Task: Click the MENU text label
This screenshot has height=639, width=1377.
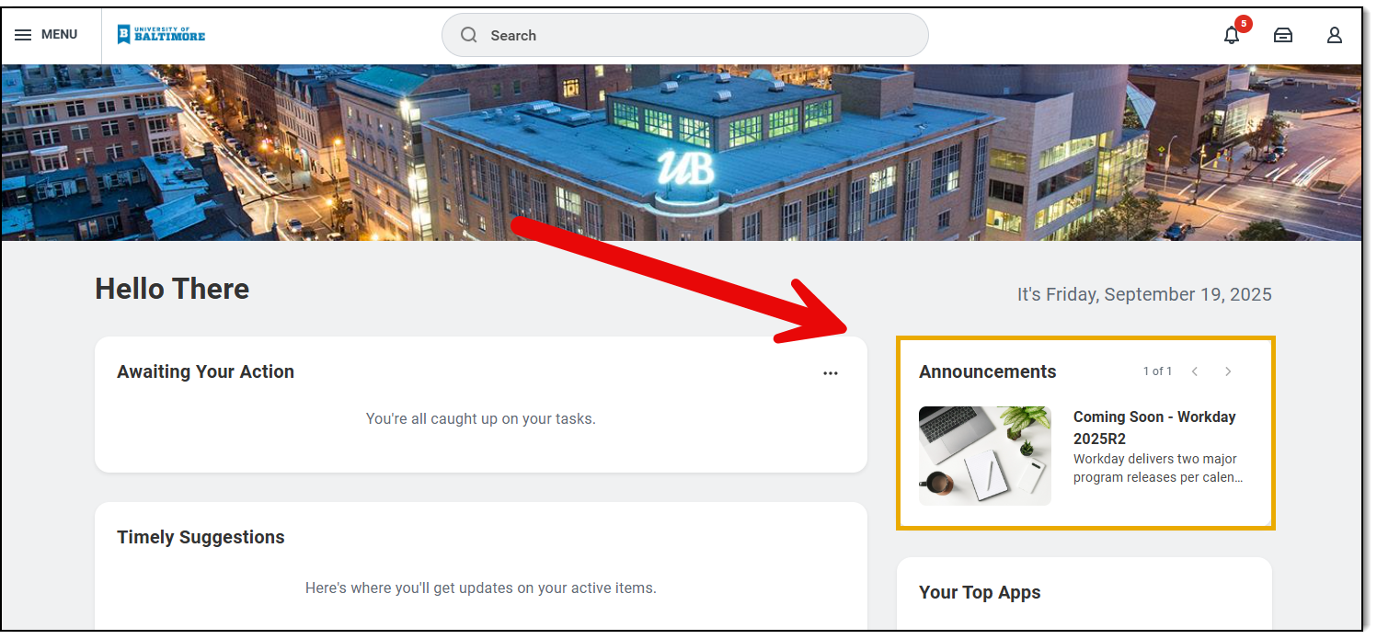Action: tap(59, 35)
